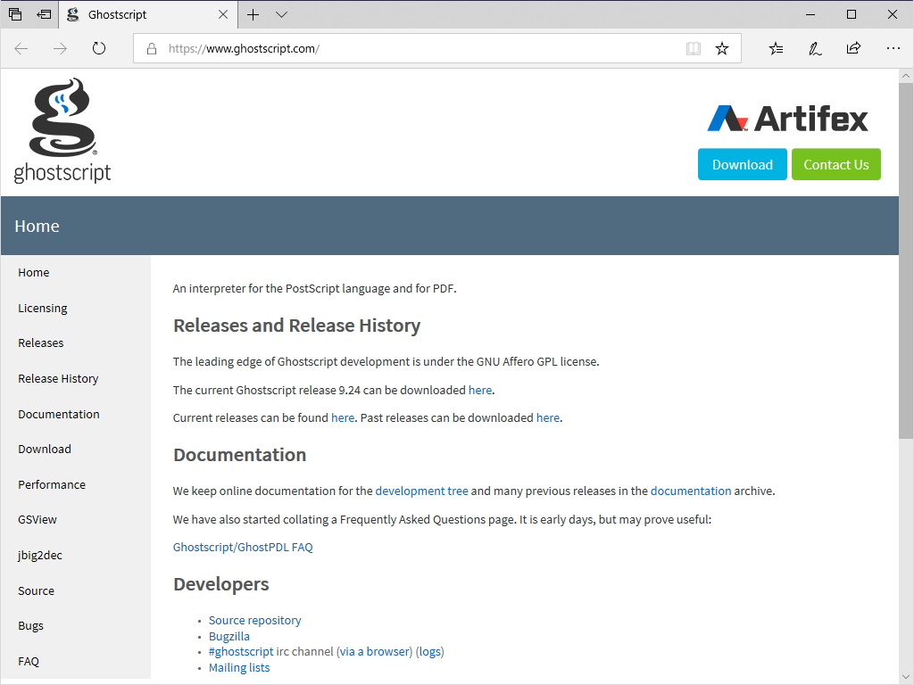Click the Releases and Release History heading
Screen dimensions: 914x685
coord(296,326)
